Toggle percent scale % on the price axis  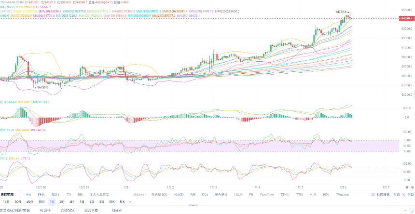pos(403,195)
